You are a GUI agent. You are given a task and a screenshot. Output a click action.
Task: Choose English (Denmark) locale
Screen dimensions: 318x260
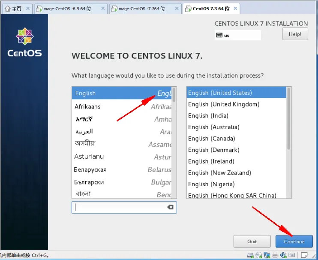click(x=237, y=150)
